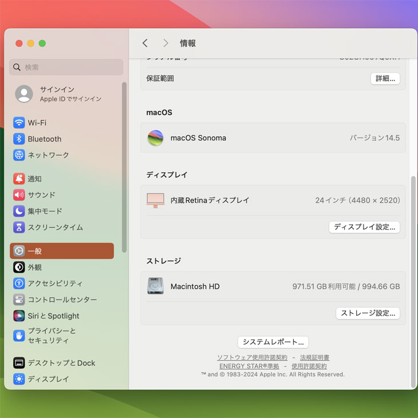Open Bluetooth settings label

pyautogui.click(x=45, y=139)
